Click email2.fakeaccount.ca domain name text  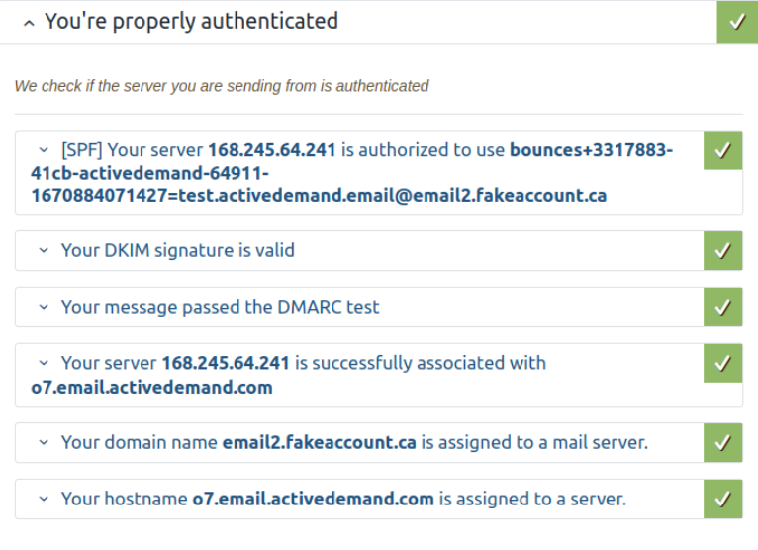click(319, 443)
